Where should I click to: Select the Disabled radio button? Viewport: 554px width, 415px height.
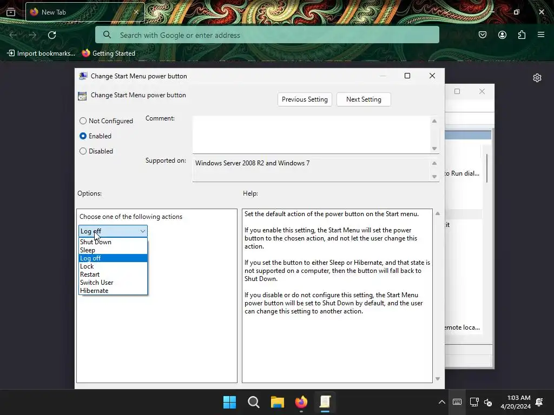coord(83,151)
